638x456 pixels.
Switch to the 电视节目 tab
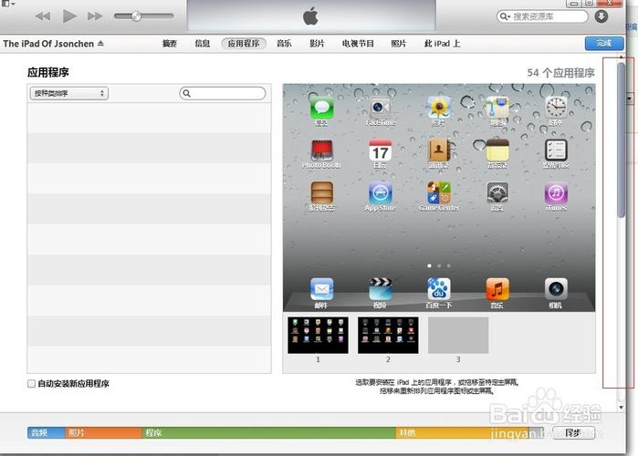pyautogui.click(x=358, y=44)
